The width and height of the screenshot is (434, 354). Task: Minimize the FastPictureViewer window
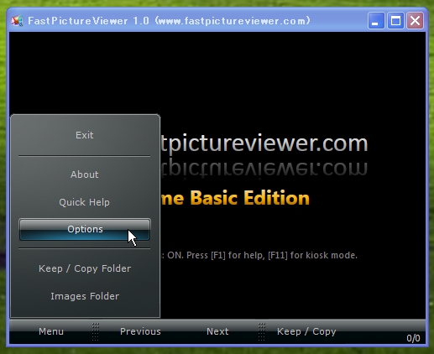pos(376,21)
